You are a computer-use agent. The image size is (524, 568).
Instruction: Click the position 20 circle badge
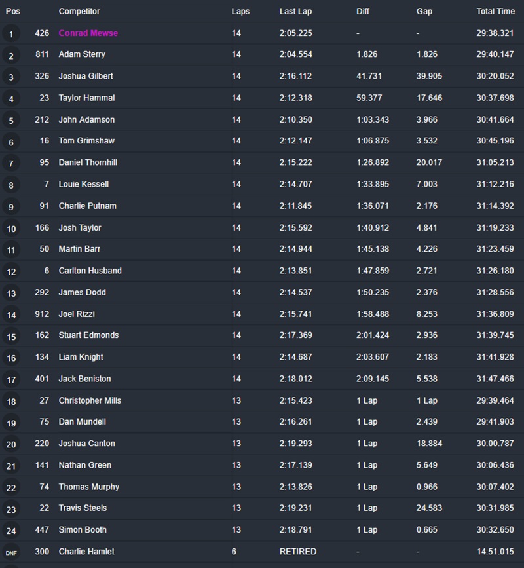point(11,444)
